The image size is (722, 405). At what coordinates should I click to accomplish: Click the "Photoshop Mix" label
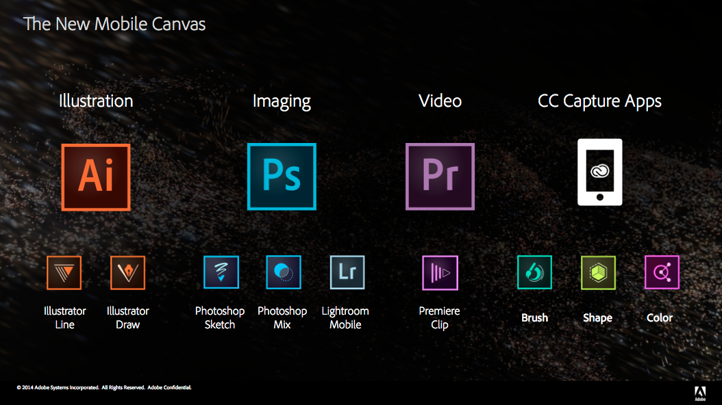coord(282,317)
